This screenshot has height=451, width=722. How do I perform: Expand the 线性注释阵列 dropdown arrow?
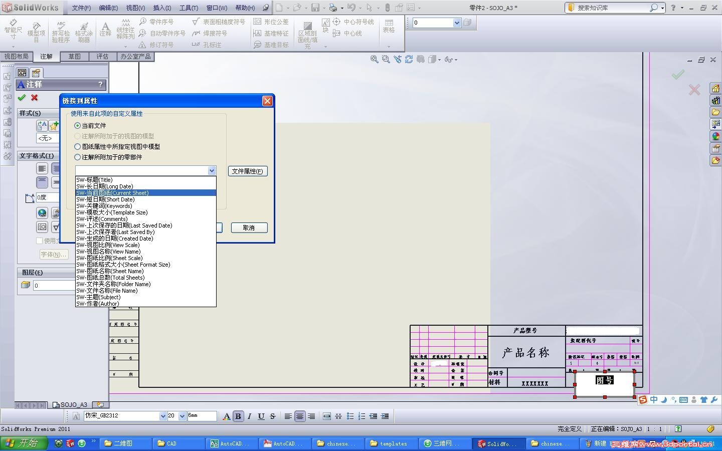click(125, 47)
